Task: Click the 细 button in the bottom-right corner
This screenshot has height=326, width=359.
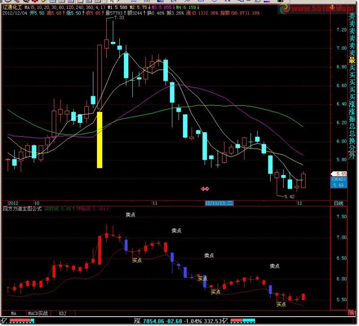Action: pyautogui.click(x=351, y=313)
